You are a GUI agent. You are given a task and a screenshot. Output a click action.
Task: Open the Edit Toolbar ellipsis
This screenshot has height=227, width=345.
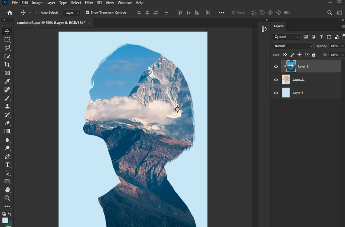coord(7,206)
